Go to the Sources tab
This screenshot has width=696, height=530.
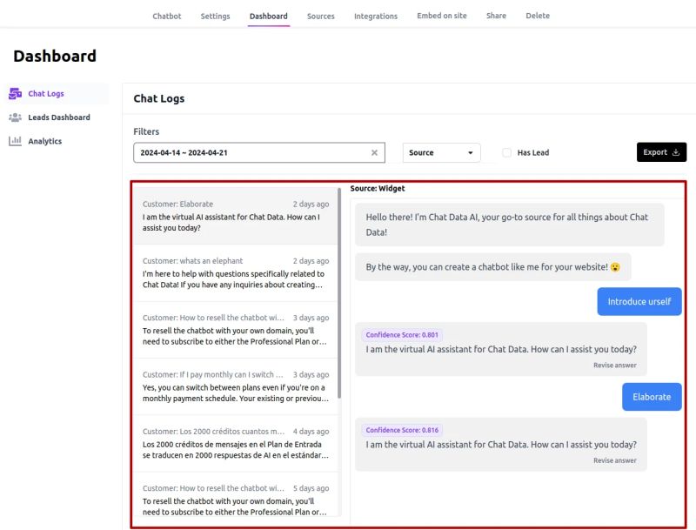[x=320, y=16]
